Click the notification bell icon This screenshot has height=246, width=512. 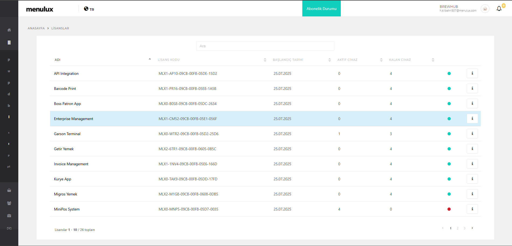499,9
